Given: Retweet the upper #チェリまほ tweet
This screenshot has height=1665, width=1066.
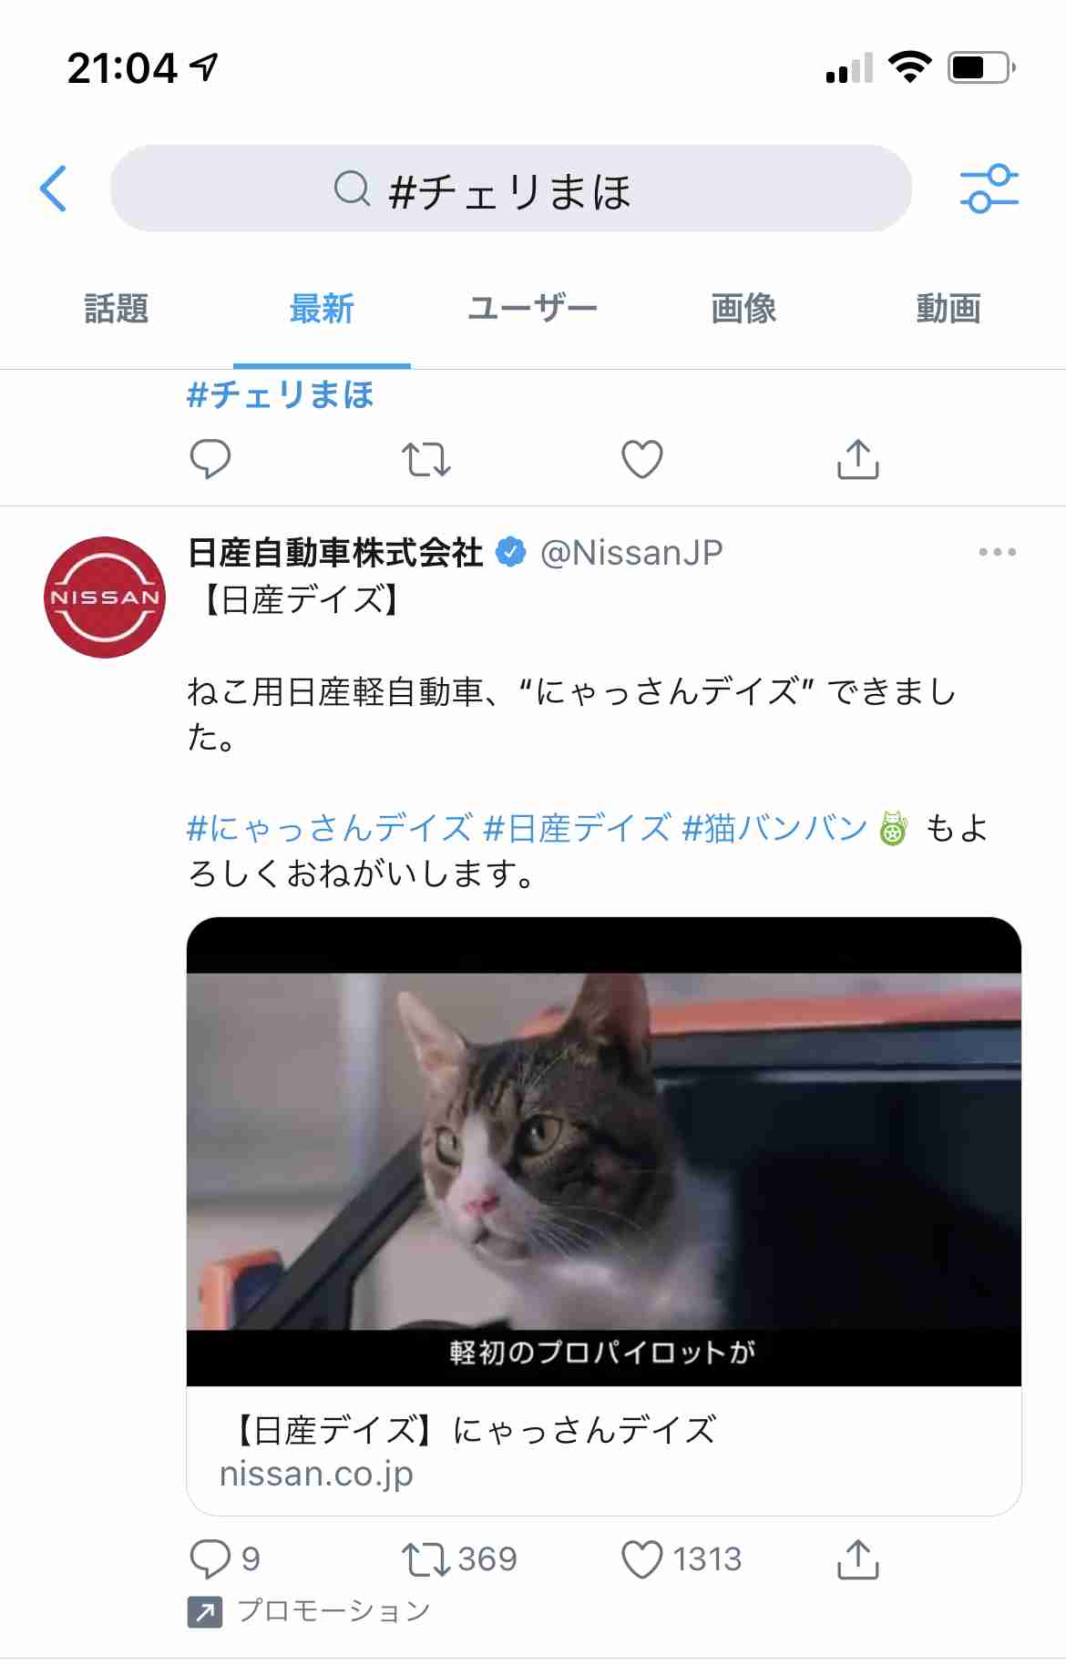Looking at the screenshot, I should [425, 459].
